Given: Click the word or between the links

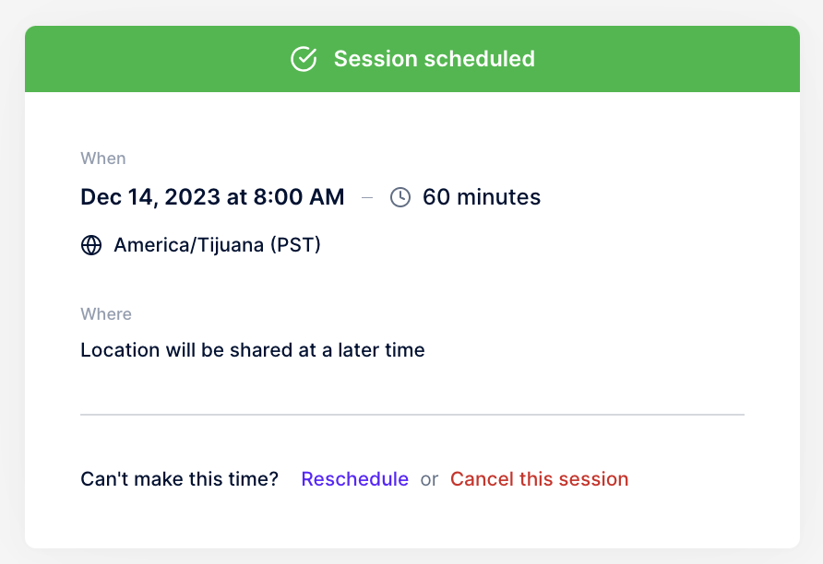Looking at the screenshot, I should click(429, 479).
